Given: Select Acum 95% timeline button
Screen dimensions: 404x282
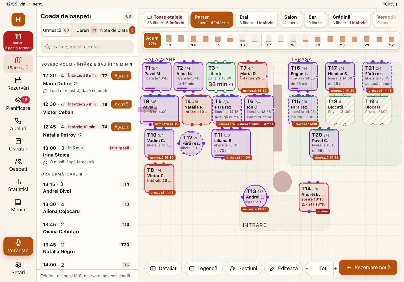Looking at the screenshot, I should click(152, 40).
